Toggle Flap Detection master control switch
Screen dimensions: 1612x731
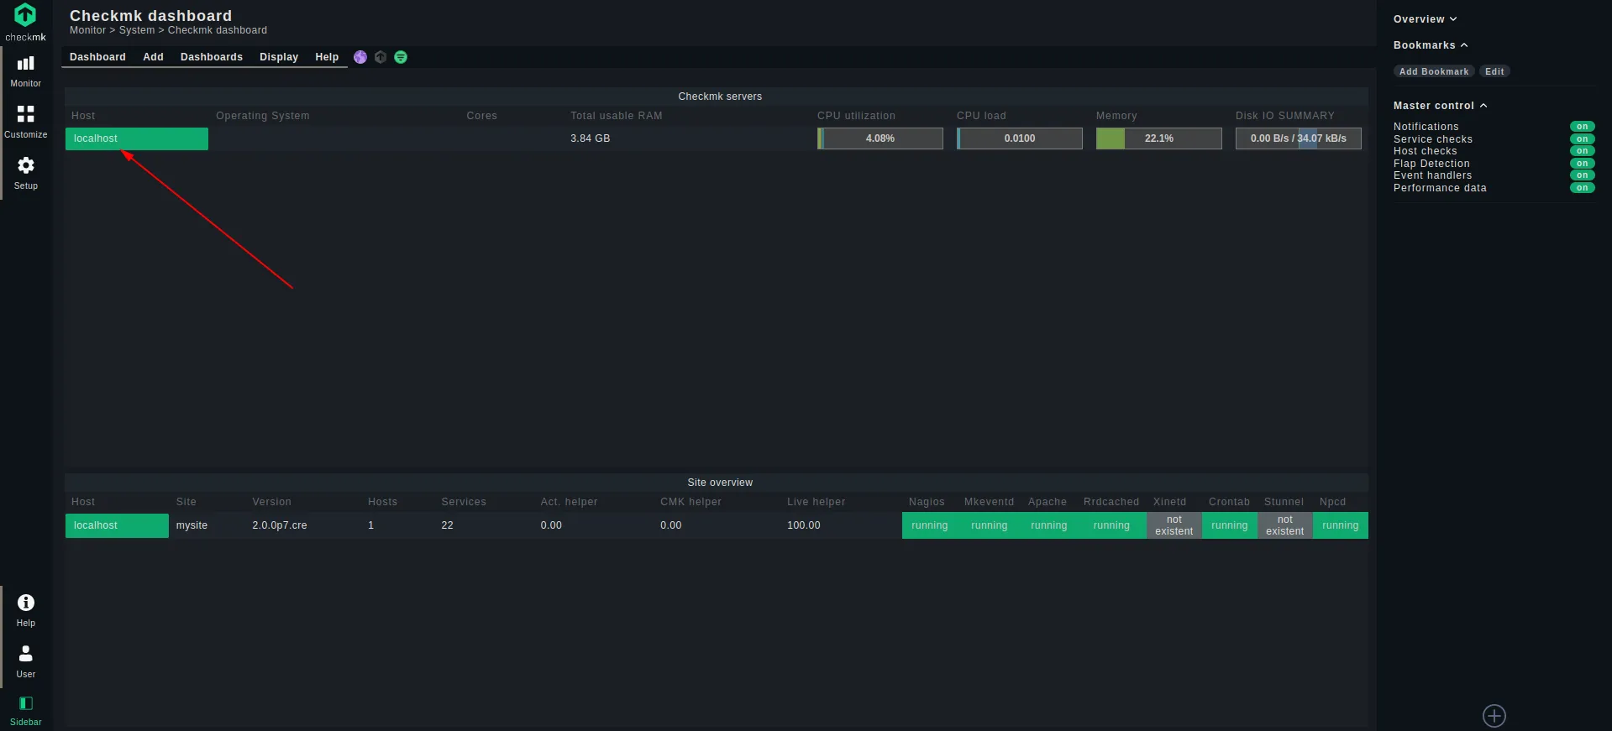(x=1582, y=164)
